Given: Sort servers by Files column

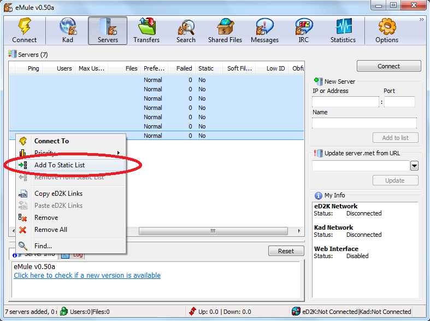Looking at the screenshot, I should coord(125,68).
